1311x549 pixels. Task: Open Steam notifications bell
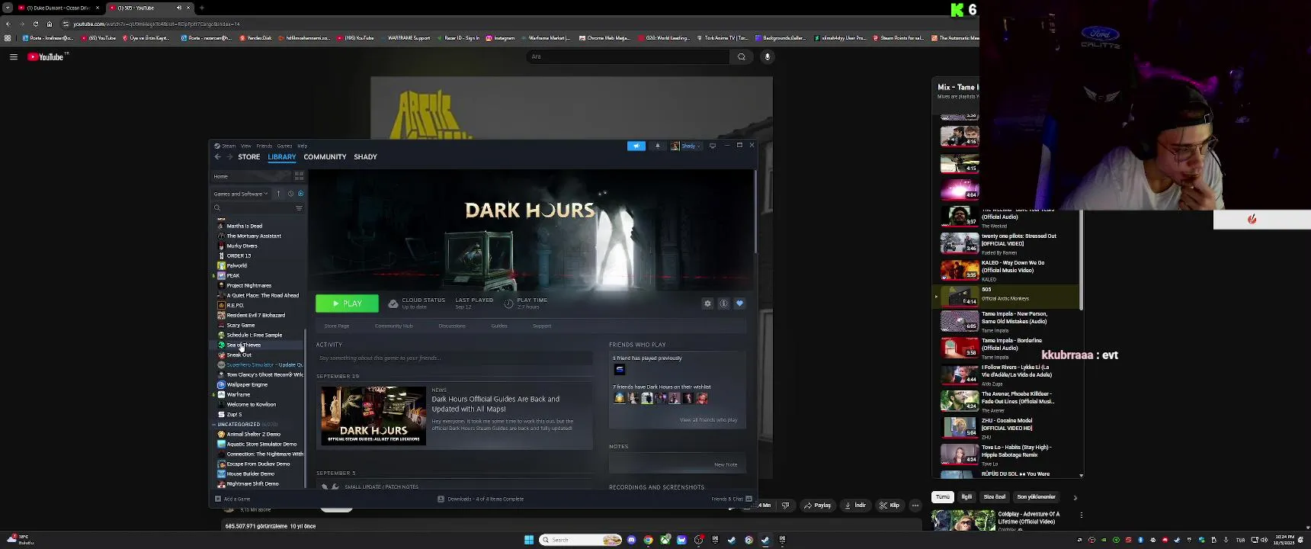tap(658, 146)
